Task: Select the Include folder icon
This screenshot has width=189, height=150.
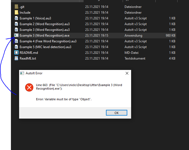Action: (16, 12)
